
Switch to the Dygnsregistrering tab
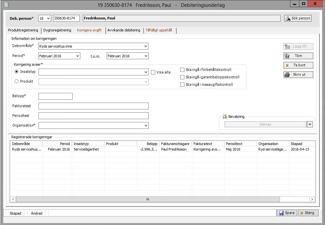pyautogui.click(x=57, y=30)
